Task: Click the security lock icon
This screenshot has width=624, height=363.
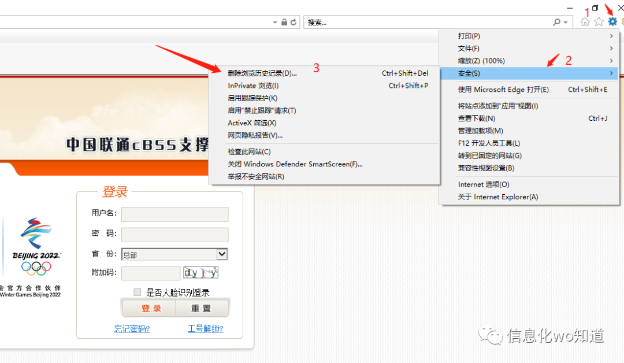Action: 284,23
